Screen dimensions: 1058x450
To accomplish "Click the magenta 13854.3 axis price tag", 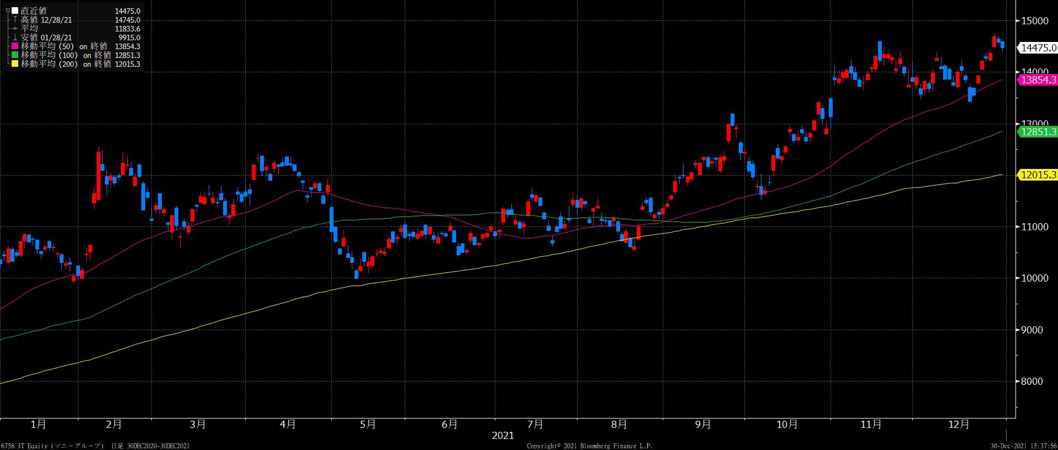I will click(1037, 80).
